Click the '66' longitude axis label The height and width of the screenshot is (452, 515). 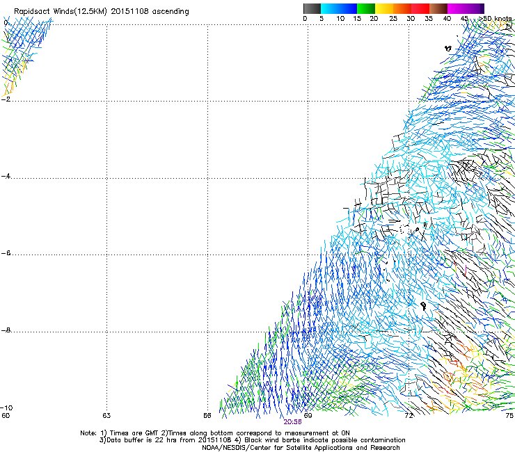(207, 416)
